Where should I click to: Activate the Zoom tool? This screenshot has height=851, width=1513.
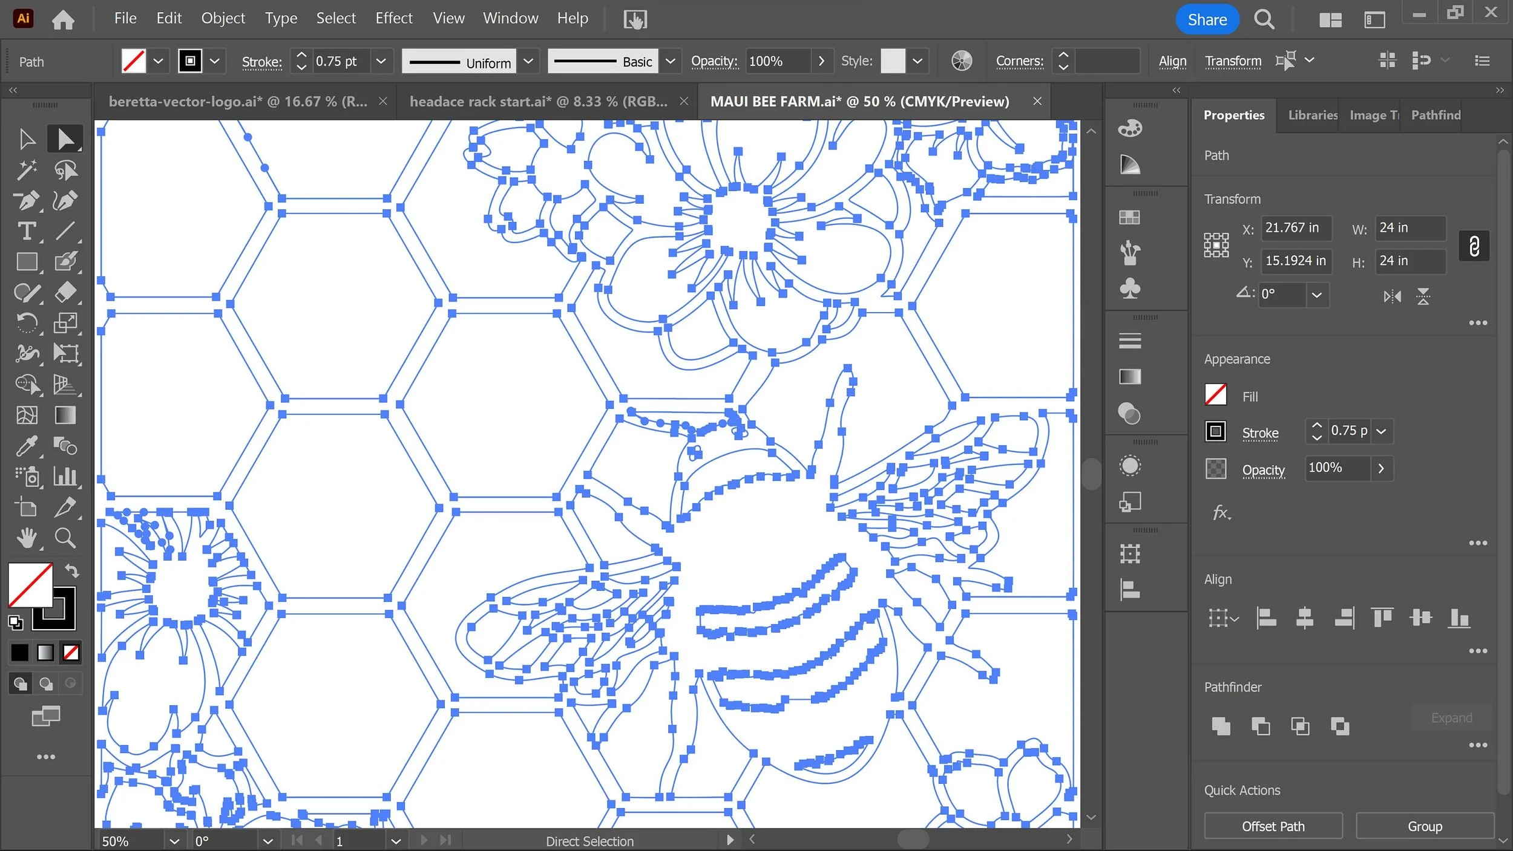point(65,538)
